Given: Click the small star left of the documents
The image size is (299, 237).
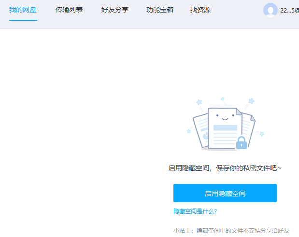Looking at the screenshot, I should point(188,131).
